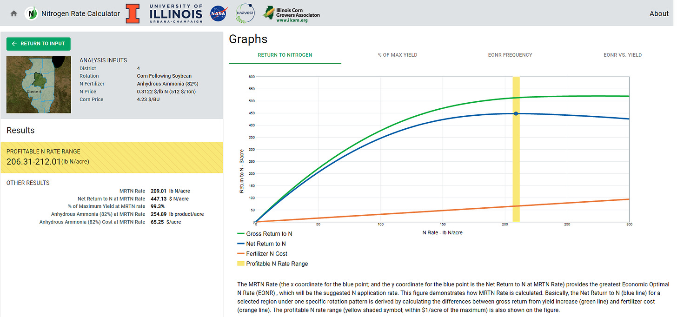Click the N Price value 0.3122 $/lb N
This screenshot has height=317, width=677.
pos(166,92)
